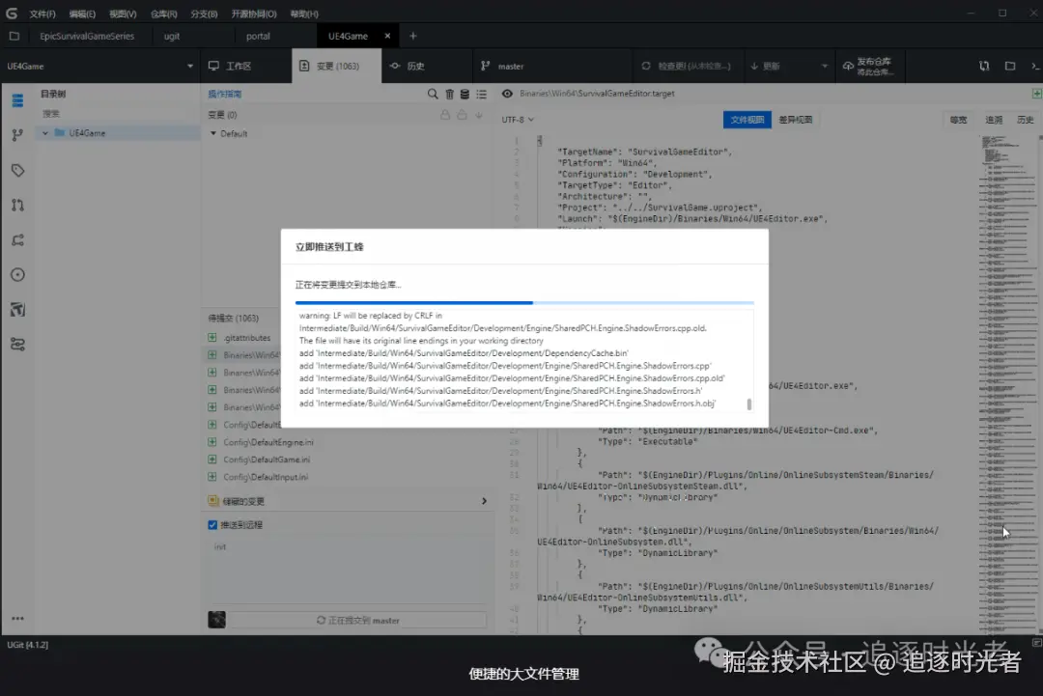Image resolution: width=1043 pixels, height=696 pixels.
Task: Open repository folder icon in top toolbar
Action: [1010, 66]
